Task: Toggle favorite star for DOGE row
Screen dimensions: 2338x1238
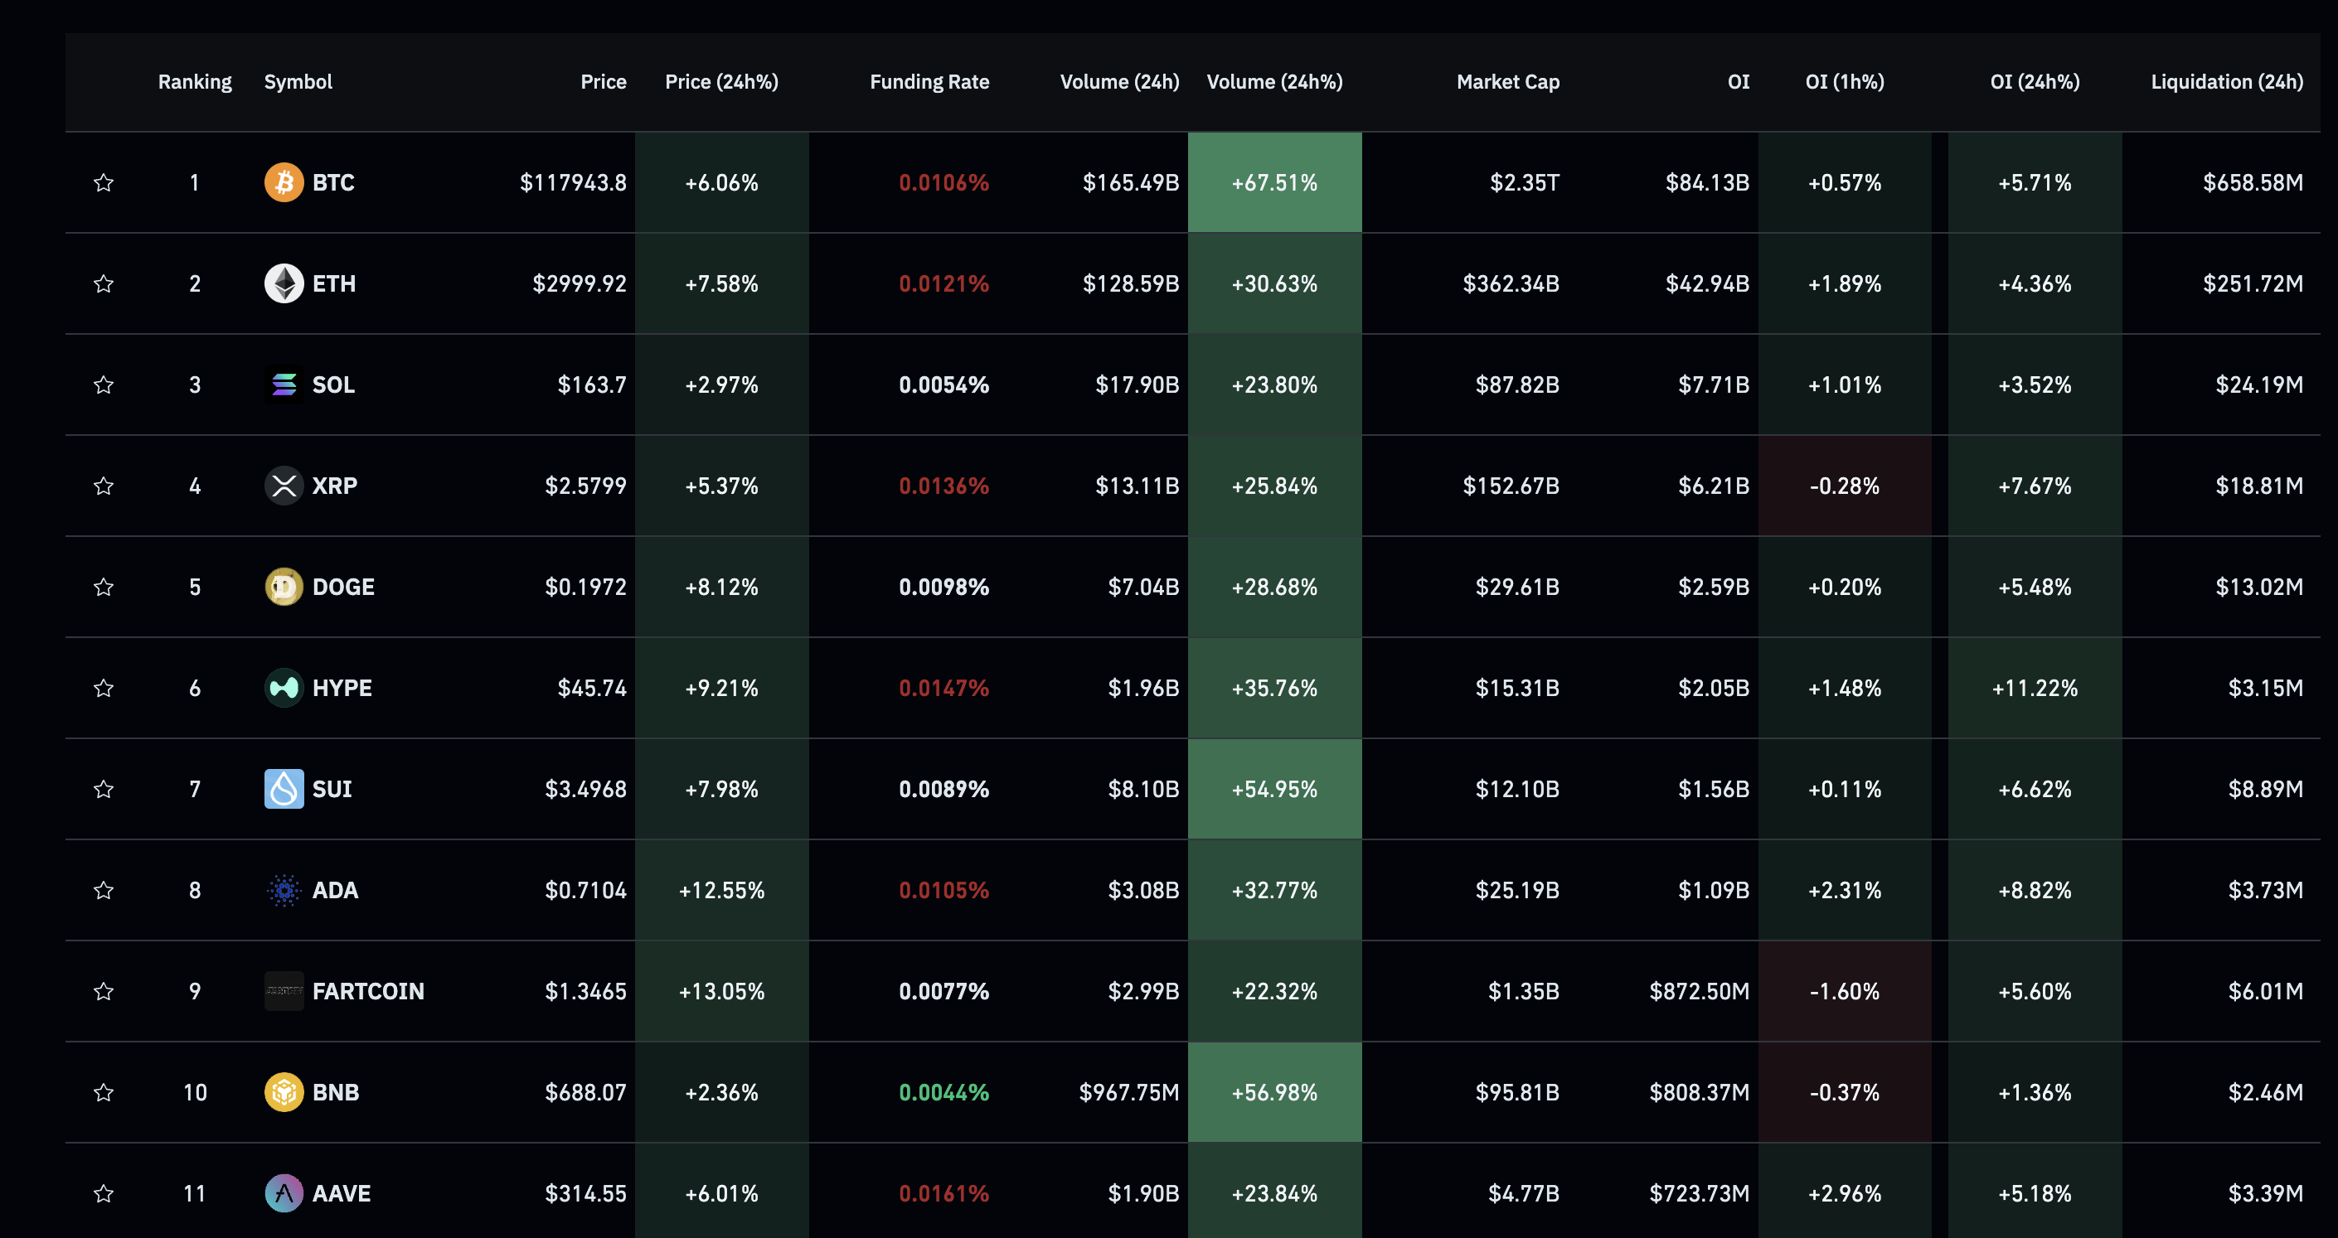Action: pyautogui.click(x=104, y=587)
